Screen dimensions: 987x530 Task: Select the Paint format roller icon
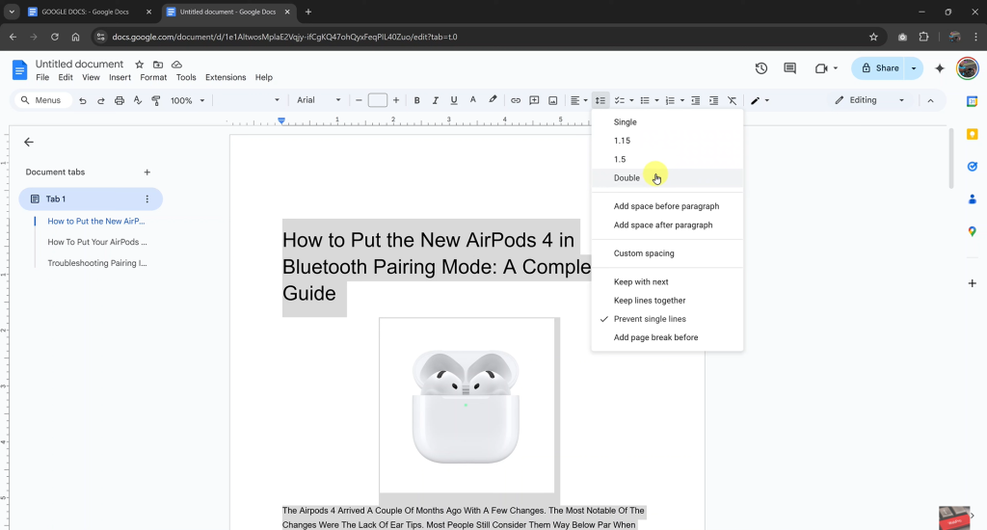pos(156,101)
